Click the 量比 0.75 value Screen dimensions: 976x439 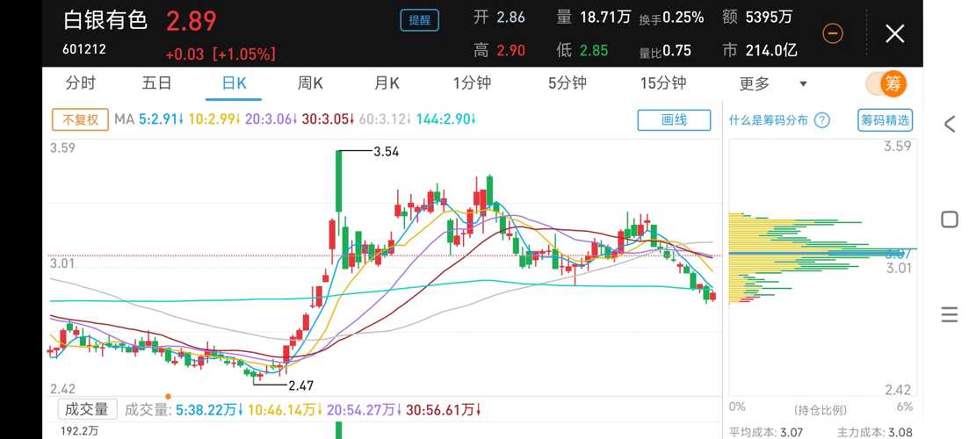[x=665, y=51]
